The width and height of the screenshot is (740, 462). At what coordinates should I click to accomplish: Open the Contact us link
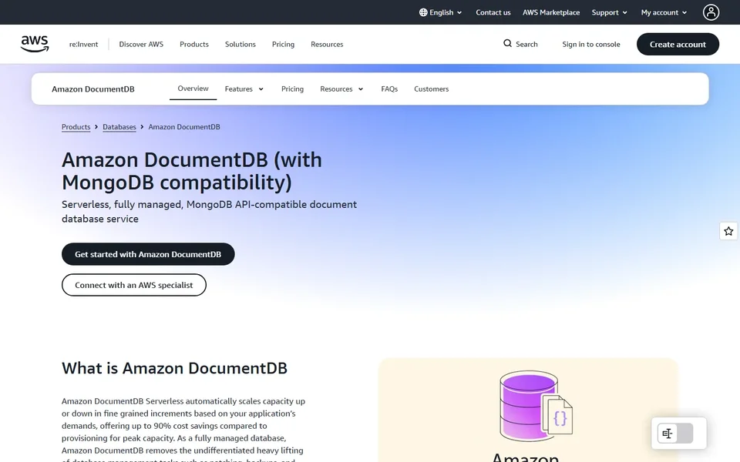click(493, 13)
